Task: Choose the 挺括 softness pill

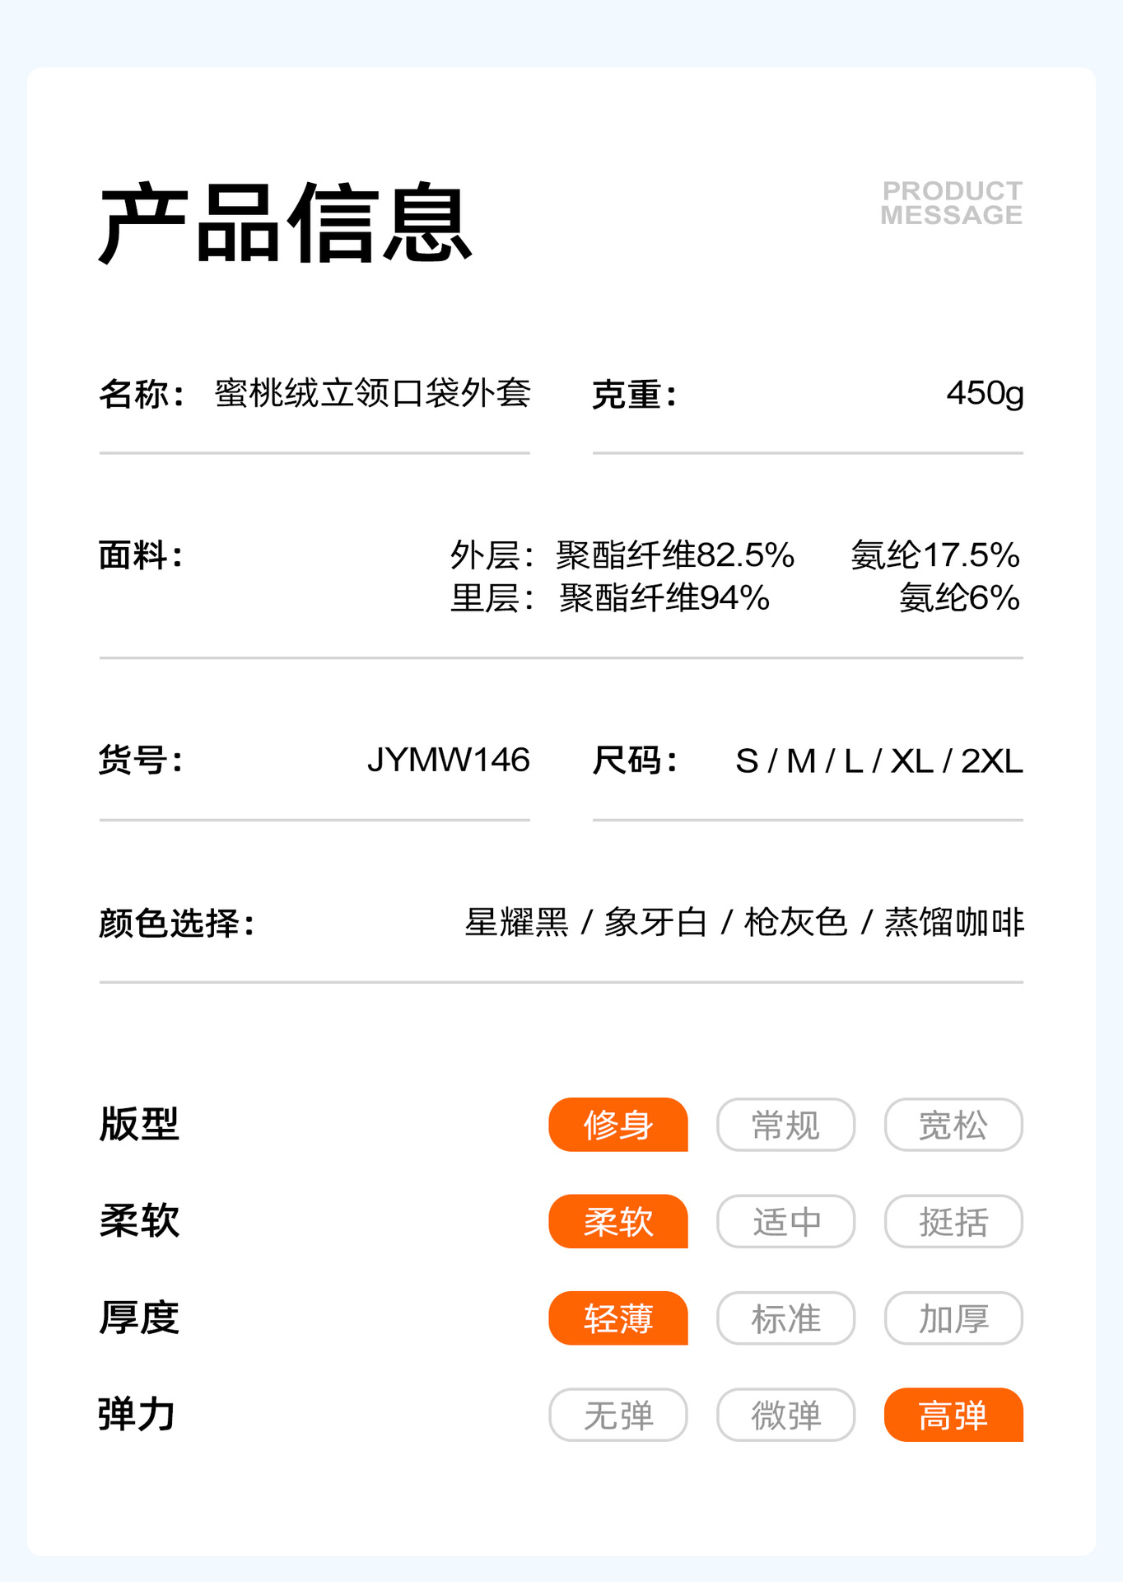Action: pos(953,1221)
